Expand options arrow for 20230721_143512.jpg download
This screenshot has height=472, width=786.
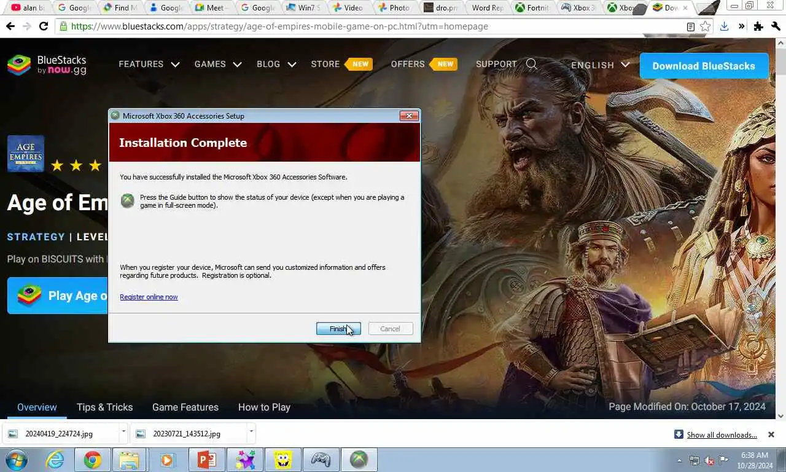coord(251,432)
